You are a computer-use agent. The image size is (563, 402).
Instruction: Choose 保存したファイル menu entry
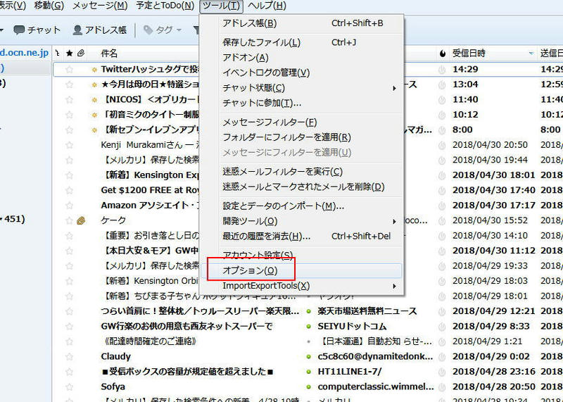(x=301, y=42)
